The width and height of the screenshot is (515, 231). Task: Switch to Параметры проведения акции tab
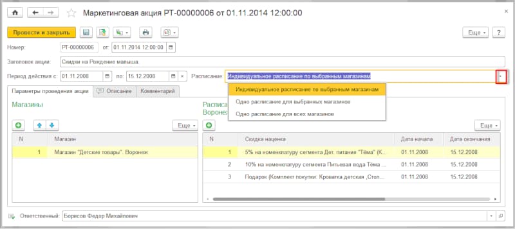point(50,91)
